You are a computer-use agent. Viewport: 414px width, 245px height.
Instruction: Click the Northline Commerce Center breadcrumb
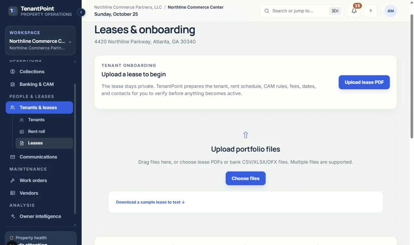[x=196, y=7]
